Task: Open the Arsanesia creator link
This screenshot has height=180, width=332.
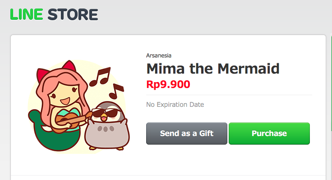Action: [159, 56]
